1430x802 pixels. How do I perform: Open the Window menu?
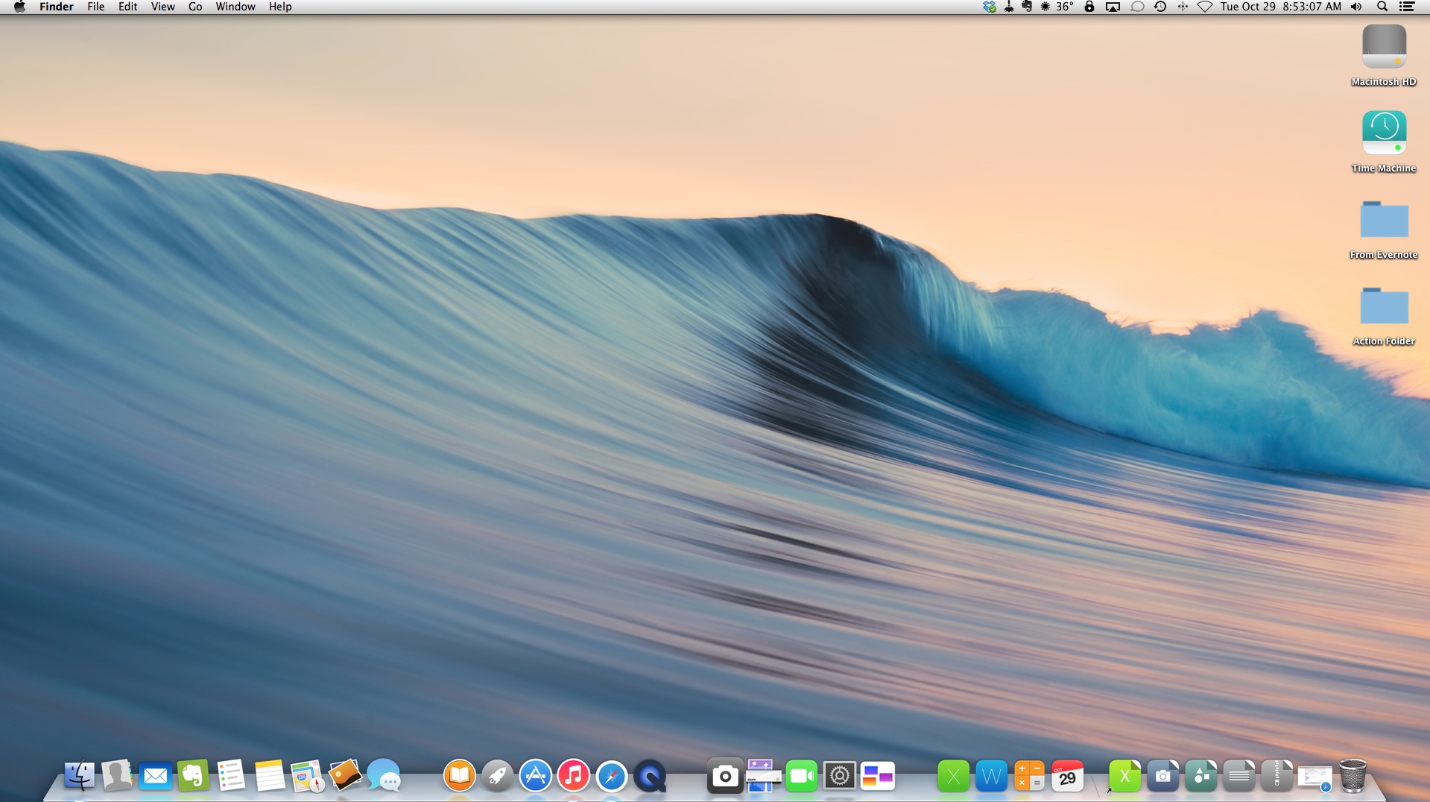235,7
